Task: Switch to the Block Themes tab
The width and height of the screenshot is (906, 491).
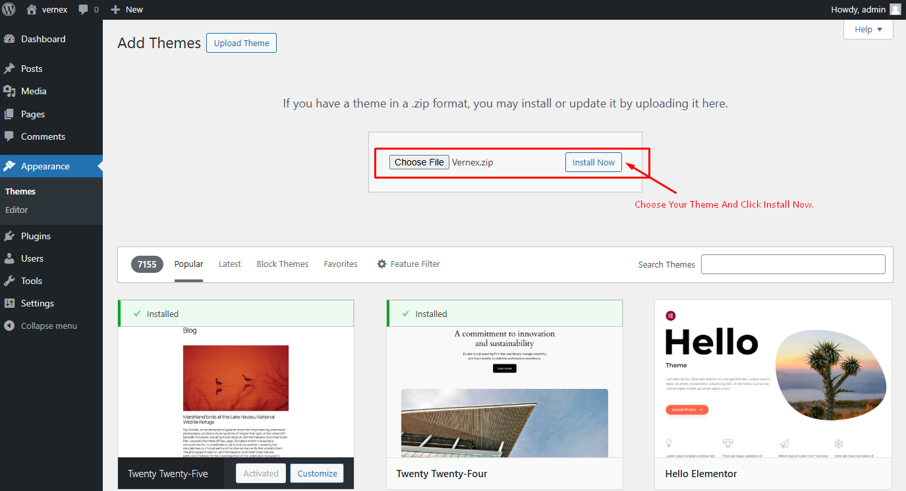Action: click(x=283, y=264)
